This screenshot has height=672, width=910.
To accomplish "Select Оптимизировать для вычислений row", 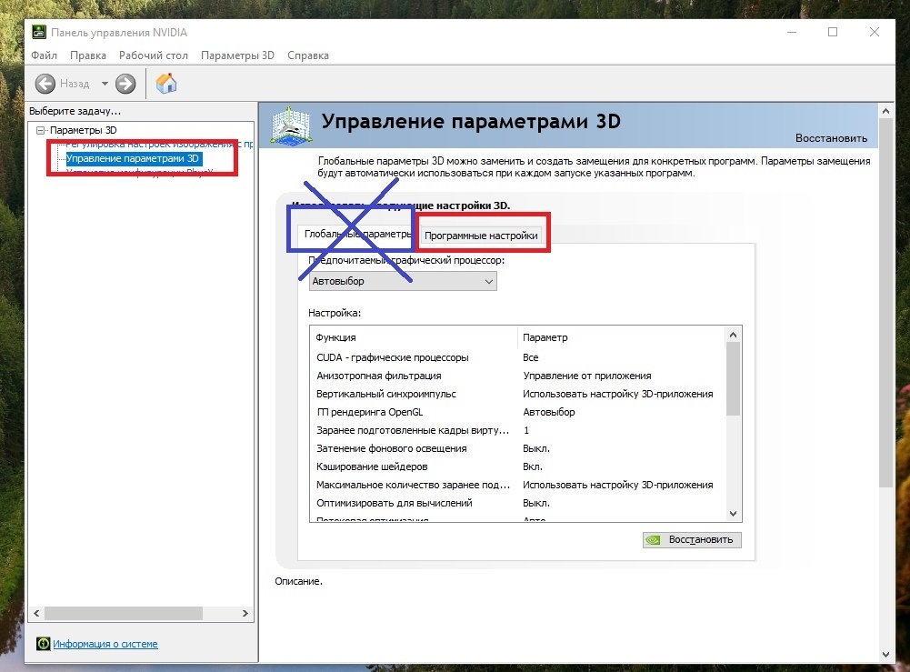I will point(516,503).
